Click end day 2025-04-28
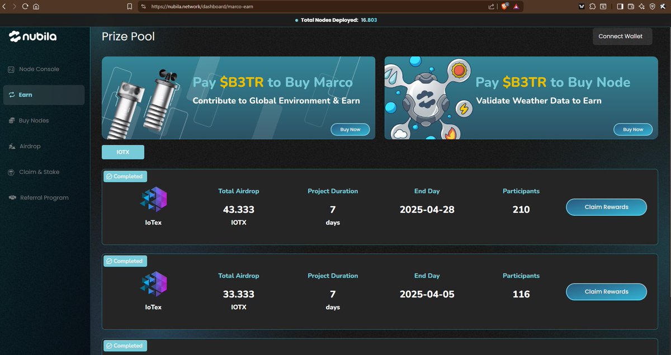The height and width of the screenshot is (355, 671). click(427, 210)
